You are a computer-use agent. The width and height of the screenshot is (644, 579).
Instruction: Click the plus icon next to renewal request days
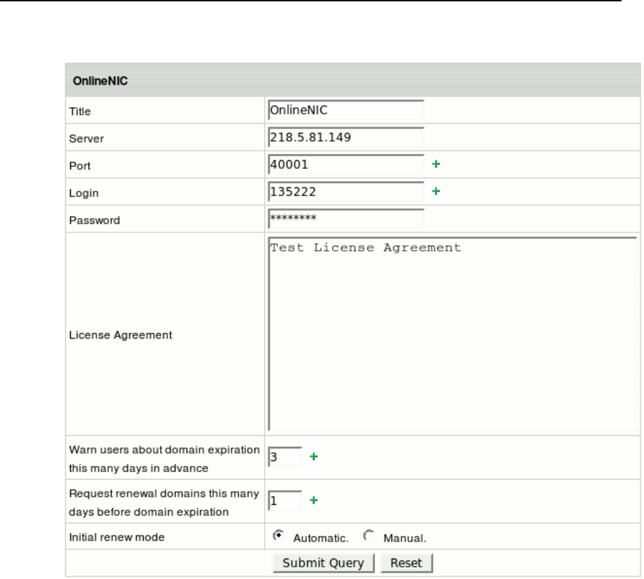(313, 500)
